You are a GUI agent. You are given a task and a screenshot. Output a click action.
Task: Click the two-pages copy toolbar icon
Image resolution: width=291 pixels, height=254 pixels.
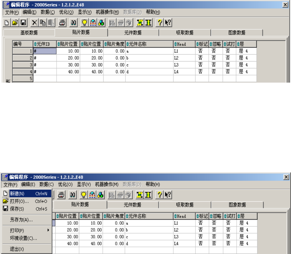coord(43,23)
